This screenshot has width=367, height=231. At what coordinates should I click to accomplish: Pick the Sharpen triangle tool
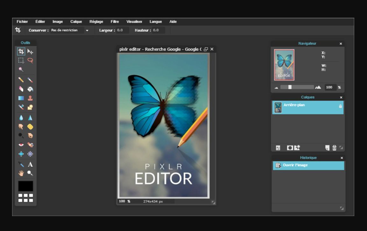pyautogui.click(x=30, y=118)
